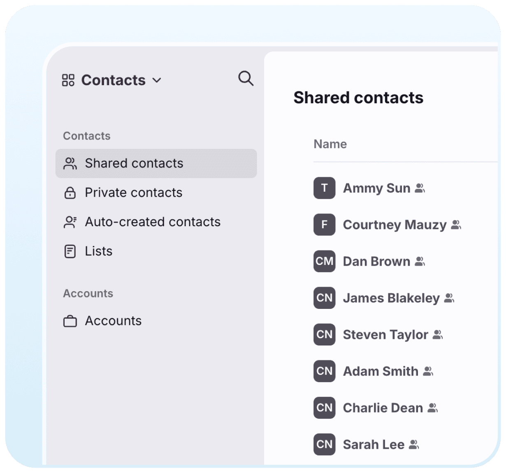Click the grid icon beside Contacts title
The width and height of the screenshot is (506, 473).
[x=68, y=80]
